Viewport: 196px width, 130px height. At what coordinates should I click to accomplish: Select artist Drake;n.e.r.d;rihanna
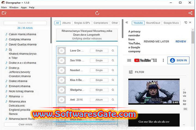pos(23,63)
